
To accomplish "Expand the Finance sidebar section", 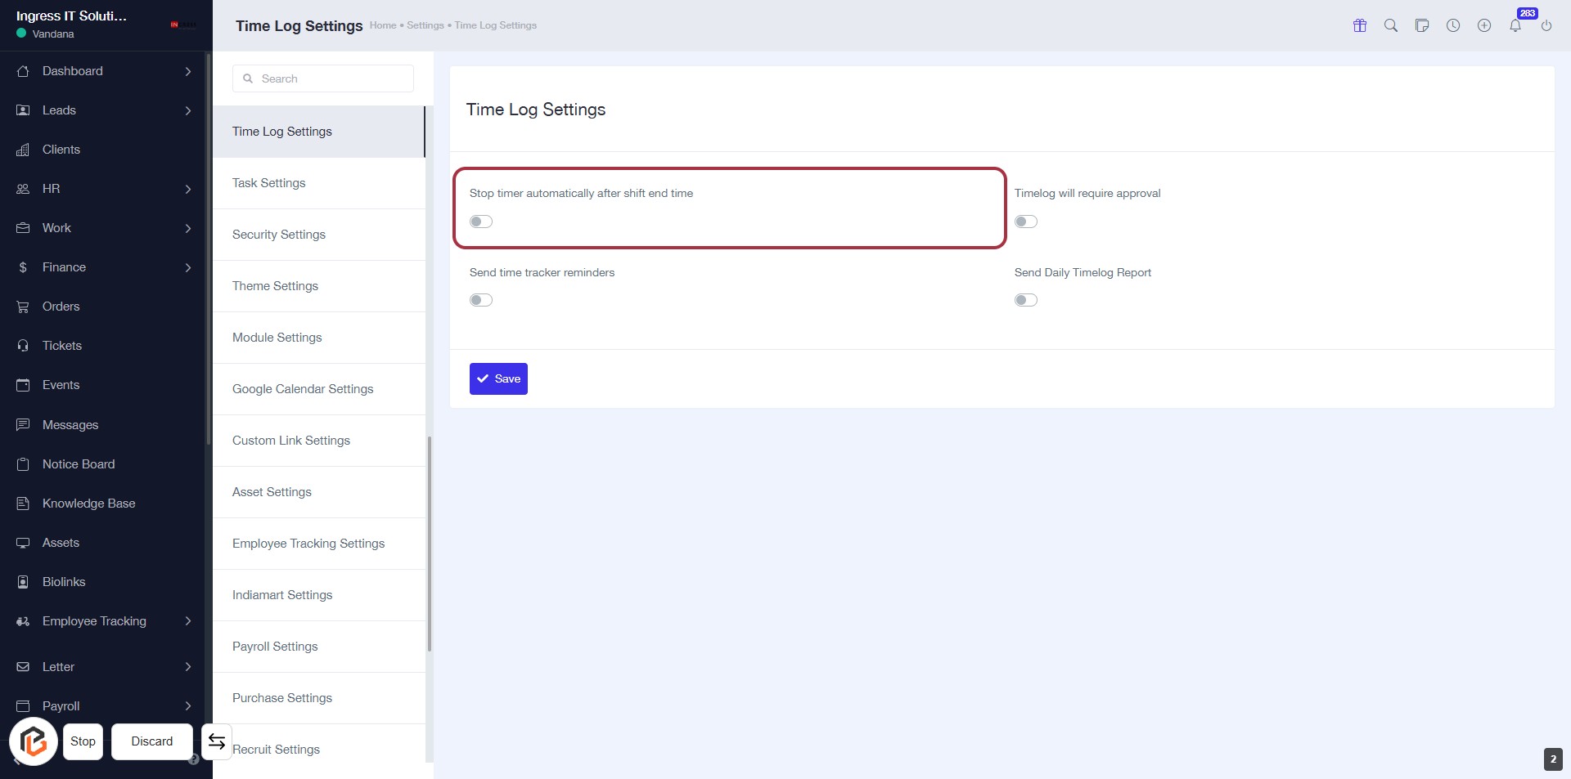I will point(188,267).
